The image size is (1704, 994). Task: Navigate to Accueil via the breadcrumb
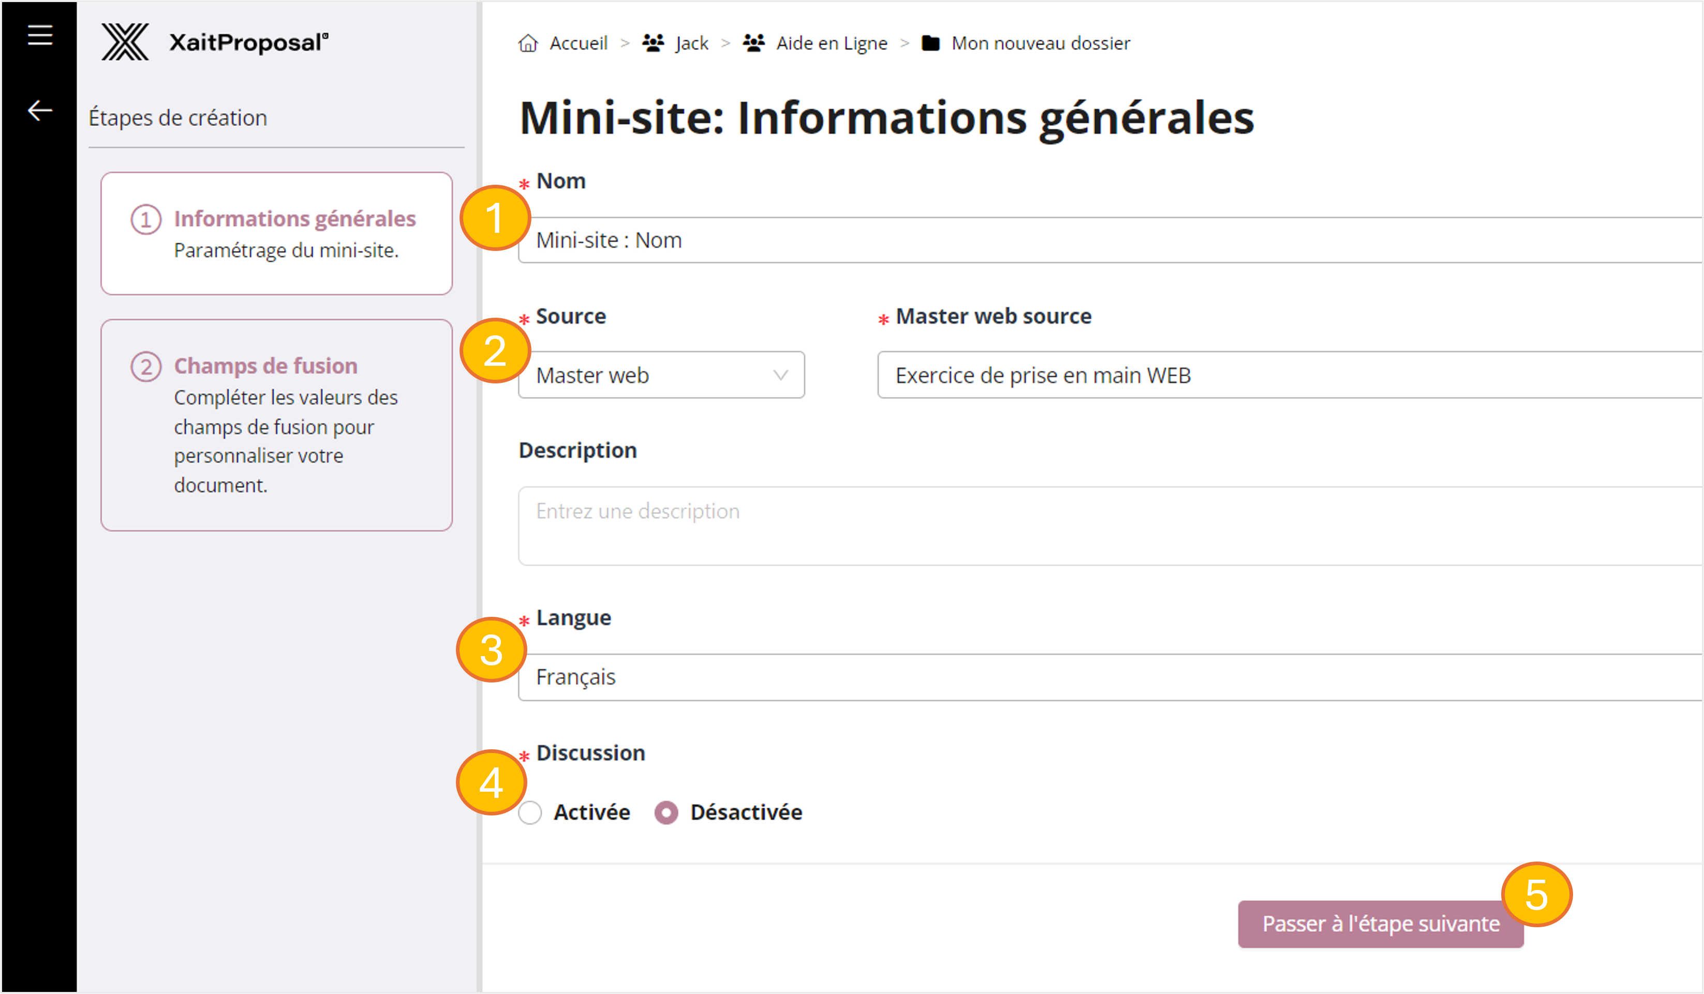[578, 42]
